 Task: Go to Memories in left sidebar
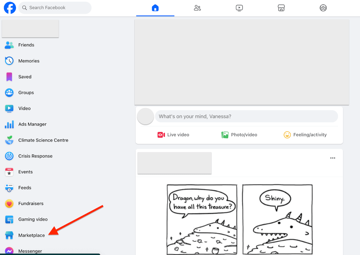(x=29, y=61)
